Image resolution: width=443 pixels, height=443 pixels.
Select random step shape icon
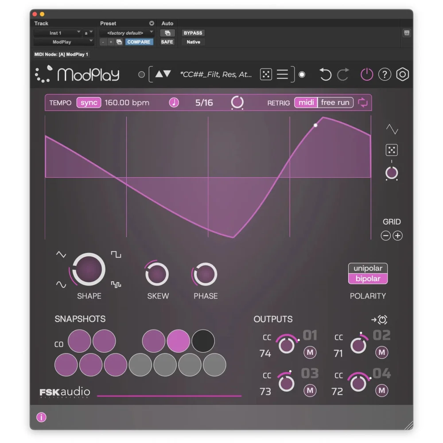[x=116, y=284]
